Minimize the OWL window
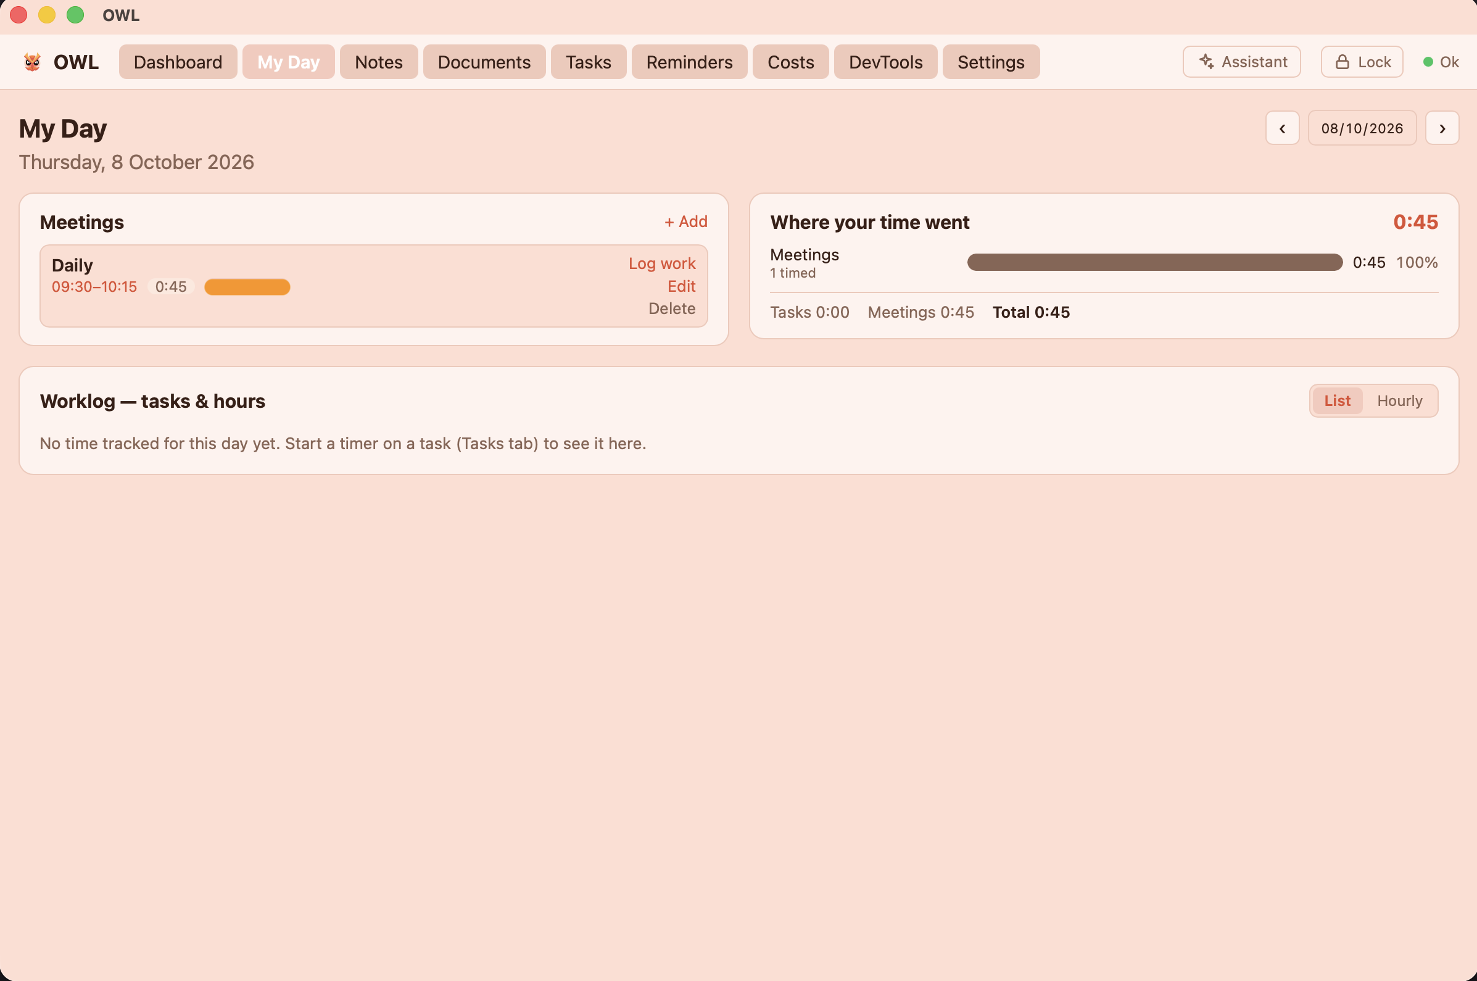 pos(47,15)
